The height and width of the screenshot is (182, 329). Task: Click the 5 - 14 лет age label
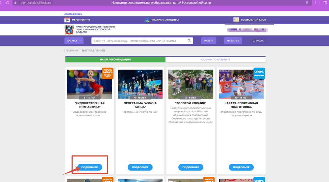[x=90, y=98]
